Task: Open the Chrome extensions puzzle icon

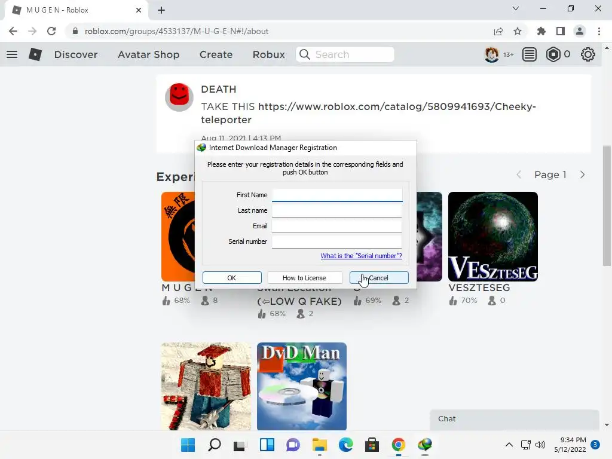Action: [x=541, y=31]
